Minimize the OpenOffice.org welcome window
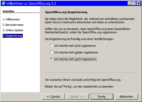142x102 pixels. click(130, 3)
